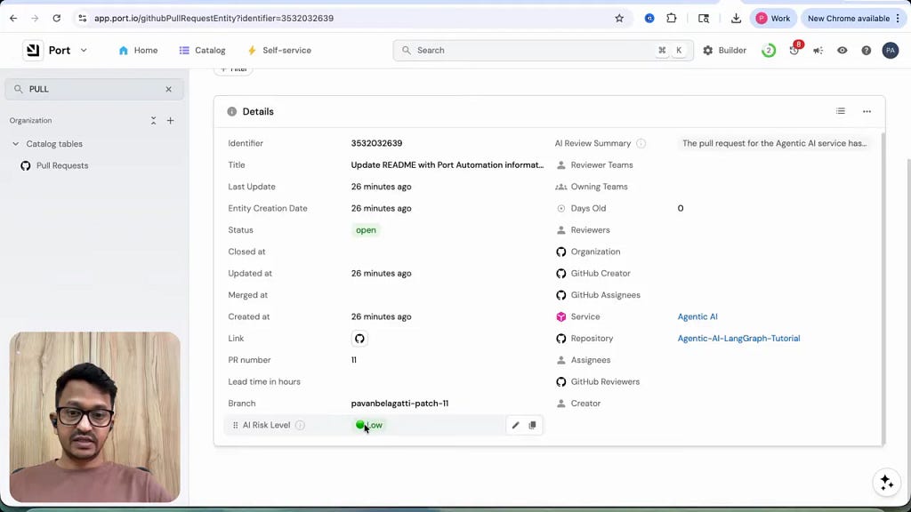The width and height of the screenshot is (911, 512).
Task: Click the Last Update 26 minutes ago value
Action: tap(381, 187)
